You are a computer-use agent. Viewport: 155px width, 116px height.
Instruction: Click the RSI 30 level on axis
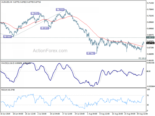click(148, 105)
